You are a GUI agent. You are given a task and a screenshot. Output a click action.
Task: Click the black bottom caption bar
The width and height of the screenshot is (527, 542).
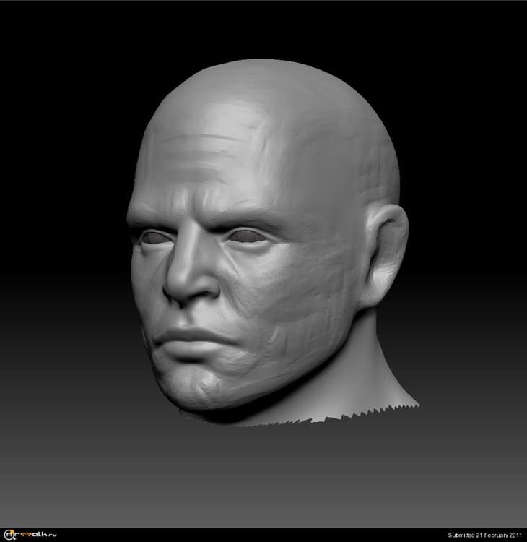click(x=263, y=535)
